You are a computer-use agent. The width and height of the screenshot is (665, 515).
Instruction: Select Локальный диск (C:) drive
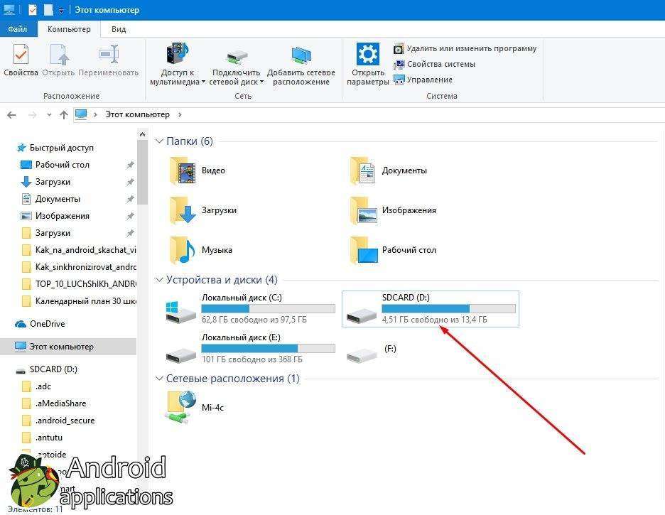coord(250,308)
